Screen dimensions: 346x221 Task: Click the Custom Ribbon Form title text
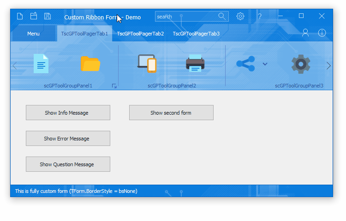click(102, 17)
